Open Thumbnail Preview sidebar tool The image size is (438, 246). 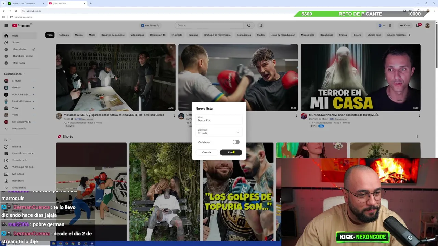23,56
